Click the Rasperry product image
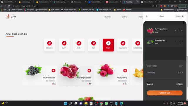 click(x=105, y=70)
